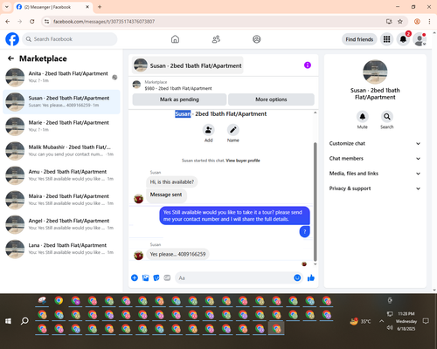Expand Media, files and links section
The width and height of the screenshot is (437, 349).
click(x=375, y=174)
